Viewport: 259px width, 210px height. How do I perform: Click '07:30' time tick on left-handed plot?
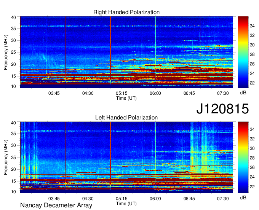point(223,199)
